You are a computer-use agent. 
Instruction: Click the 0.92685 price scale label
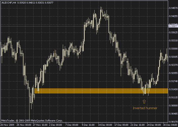click(173, 57)
